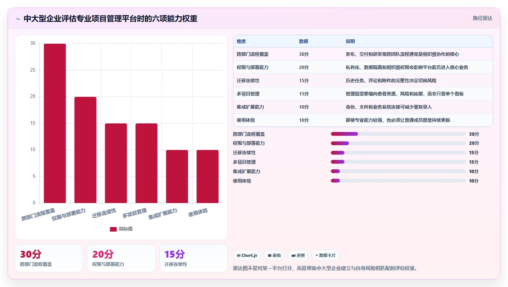Click the footer note starting with 雷达图不是
This screenshot has height=287, width=508.
[x=325, y=269]
